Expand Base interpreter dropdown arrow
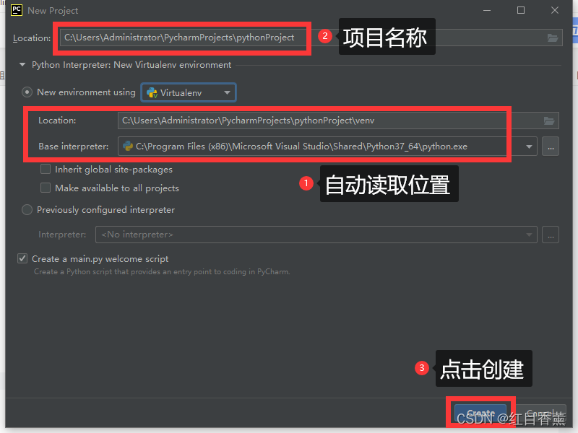The height and width of the screenshot is (433, 578). click(529, 146)
